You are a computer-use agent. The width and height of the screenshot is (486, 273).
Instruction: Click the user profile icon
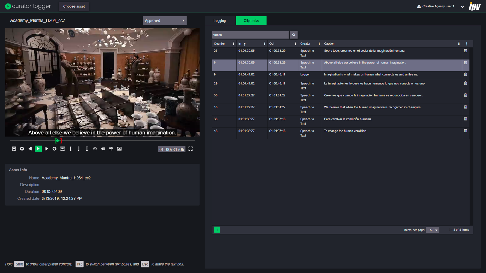419,6
